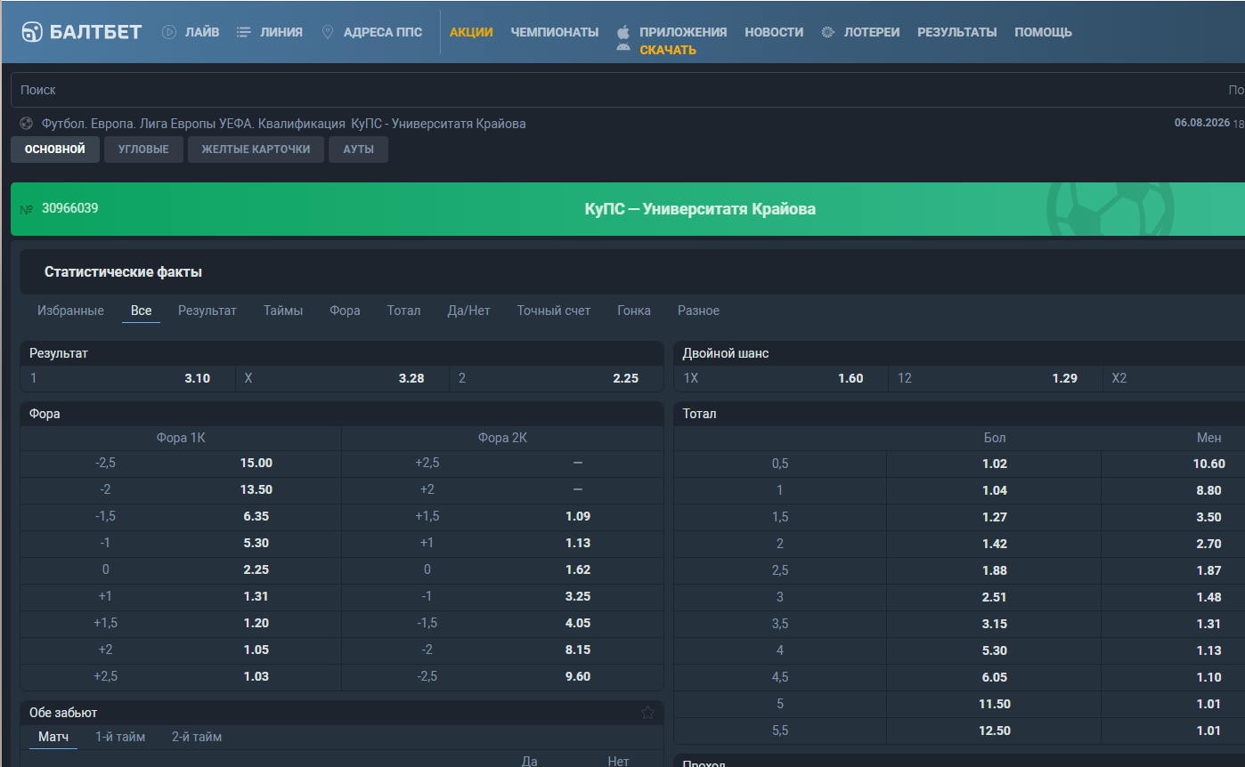Click the Apple icon next to Приложения
This screenshot has height=767, width=1245.
623,32
